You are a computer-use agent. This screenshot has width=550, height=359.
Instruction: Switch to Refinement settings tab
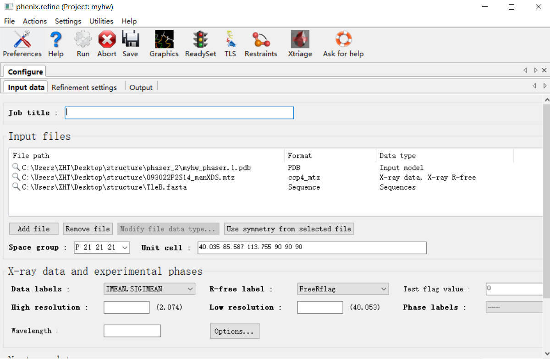coord(84,87)
